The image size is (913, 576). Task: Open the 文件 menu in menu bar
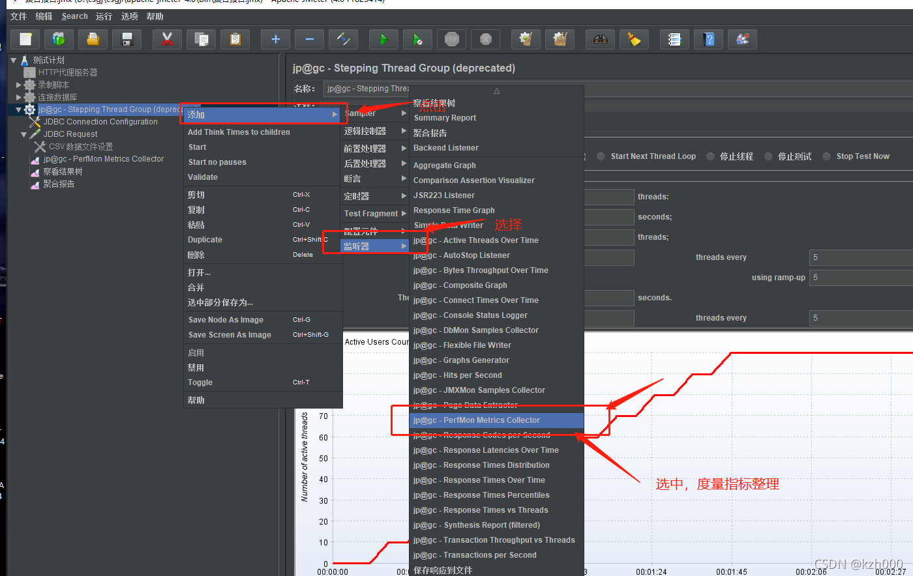tap(19, 16)
